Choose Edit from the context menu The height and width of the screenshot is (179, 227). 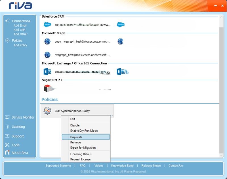point(86,119)
